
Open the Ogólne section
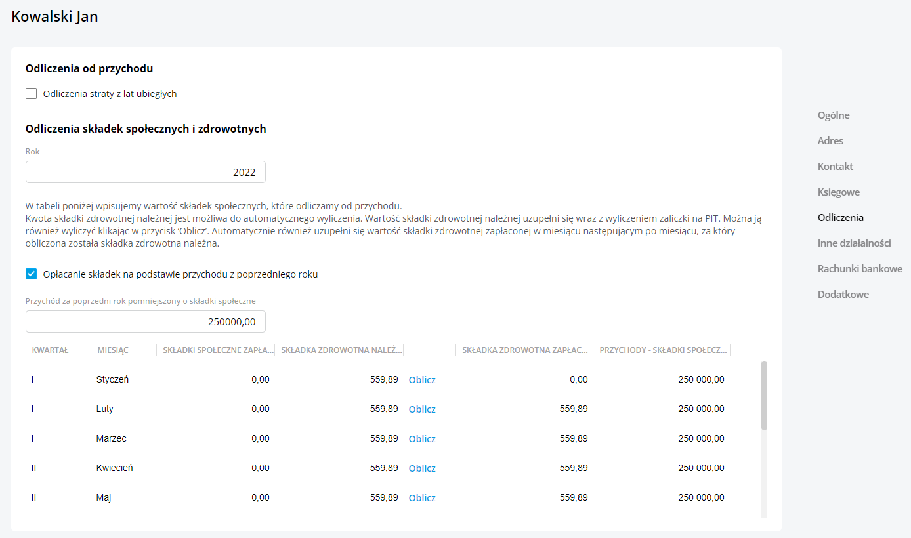[834, 115]
